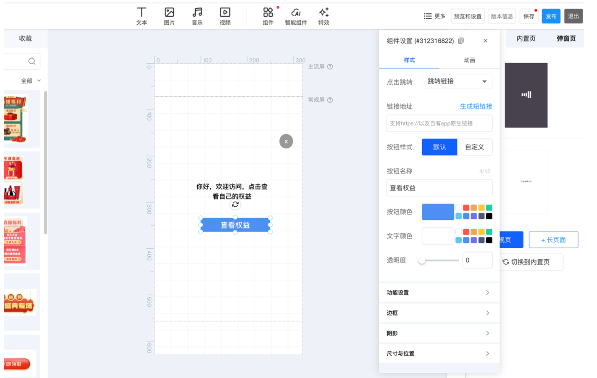The height and width of the screenshot is (378, 597).
Task: Click the 音乐 music icon
Action: click(197, 16)
